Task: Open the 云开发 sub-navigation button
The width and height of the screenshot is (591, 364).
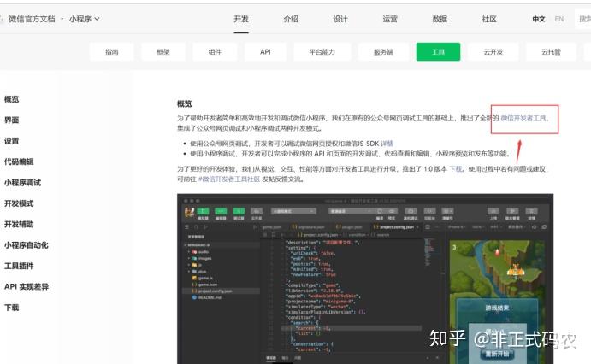Action: (x=493, y=51)
